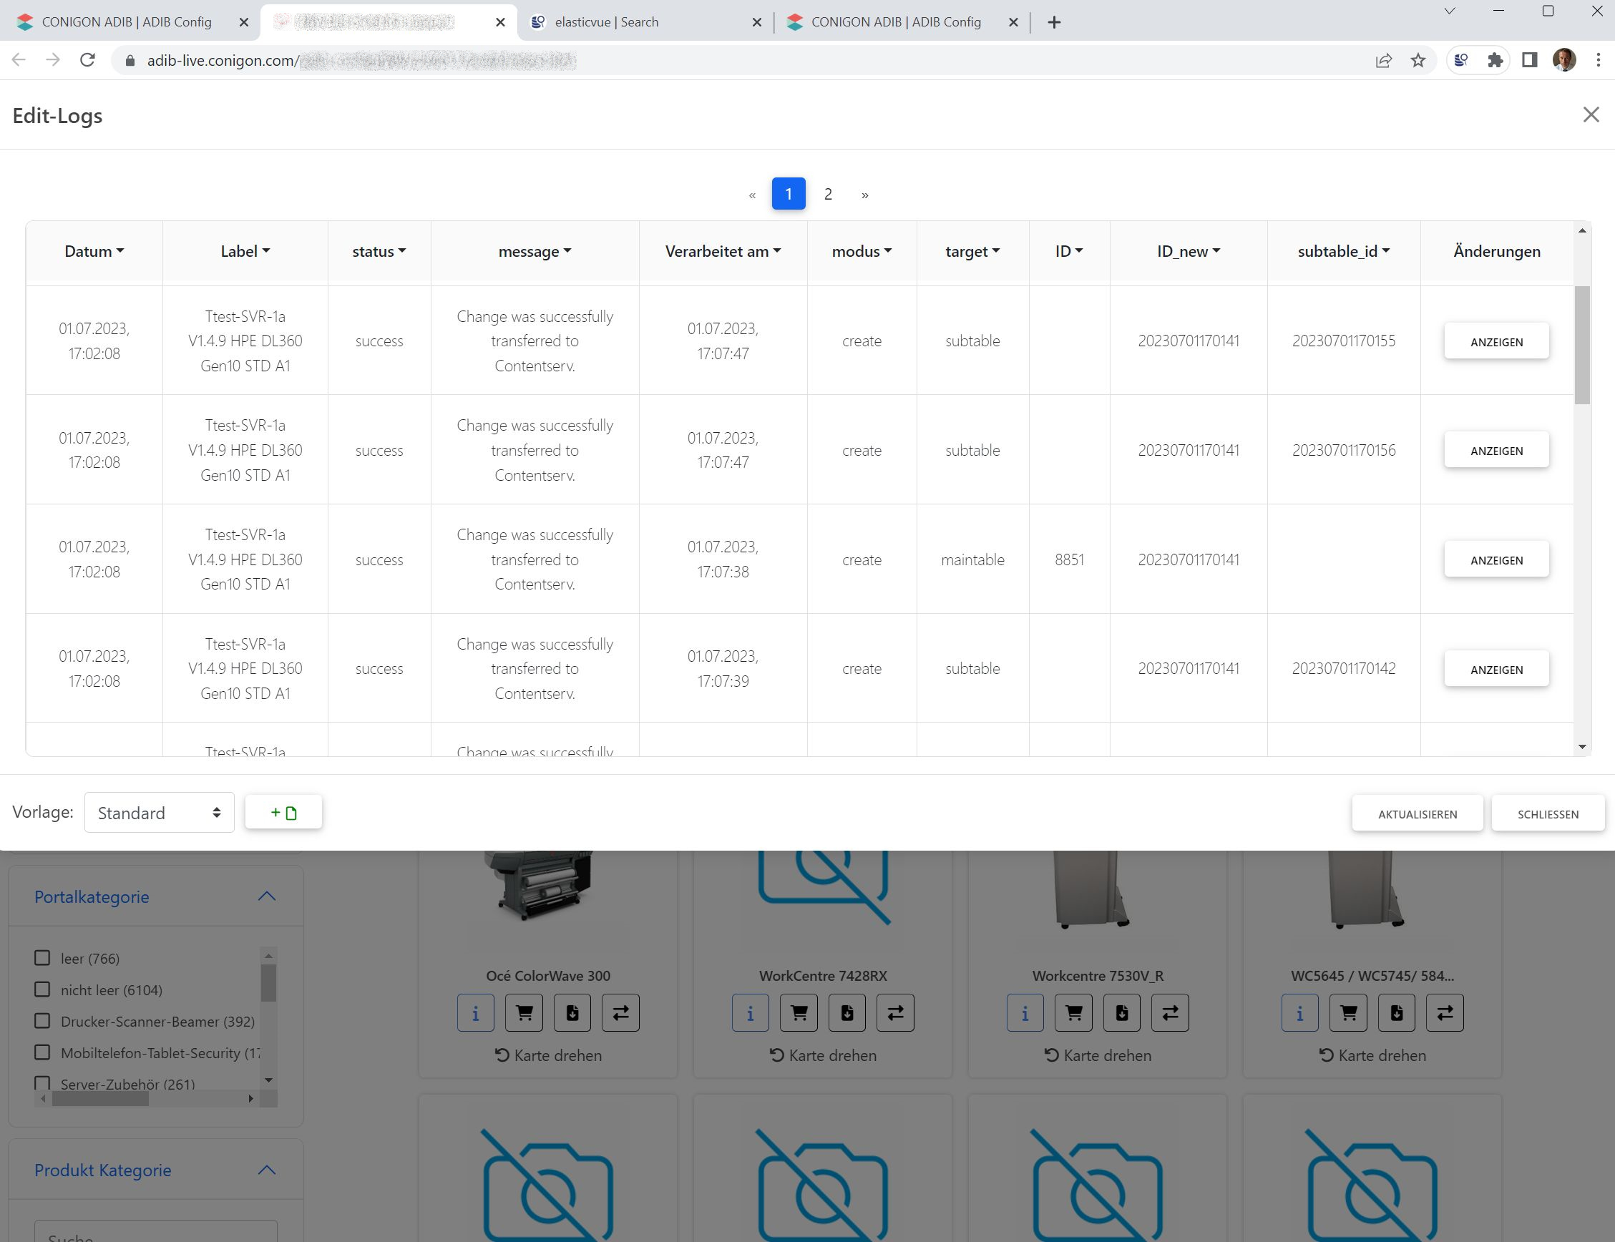Check the 'leer (766)' checkbox
This screenshot has height=1242, width=1615.
point(42,957)
